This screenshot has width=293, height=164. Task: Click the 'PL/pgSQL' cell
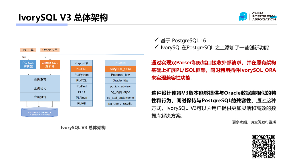click(82, 63)
